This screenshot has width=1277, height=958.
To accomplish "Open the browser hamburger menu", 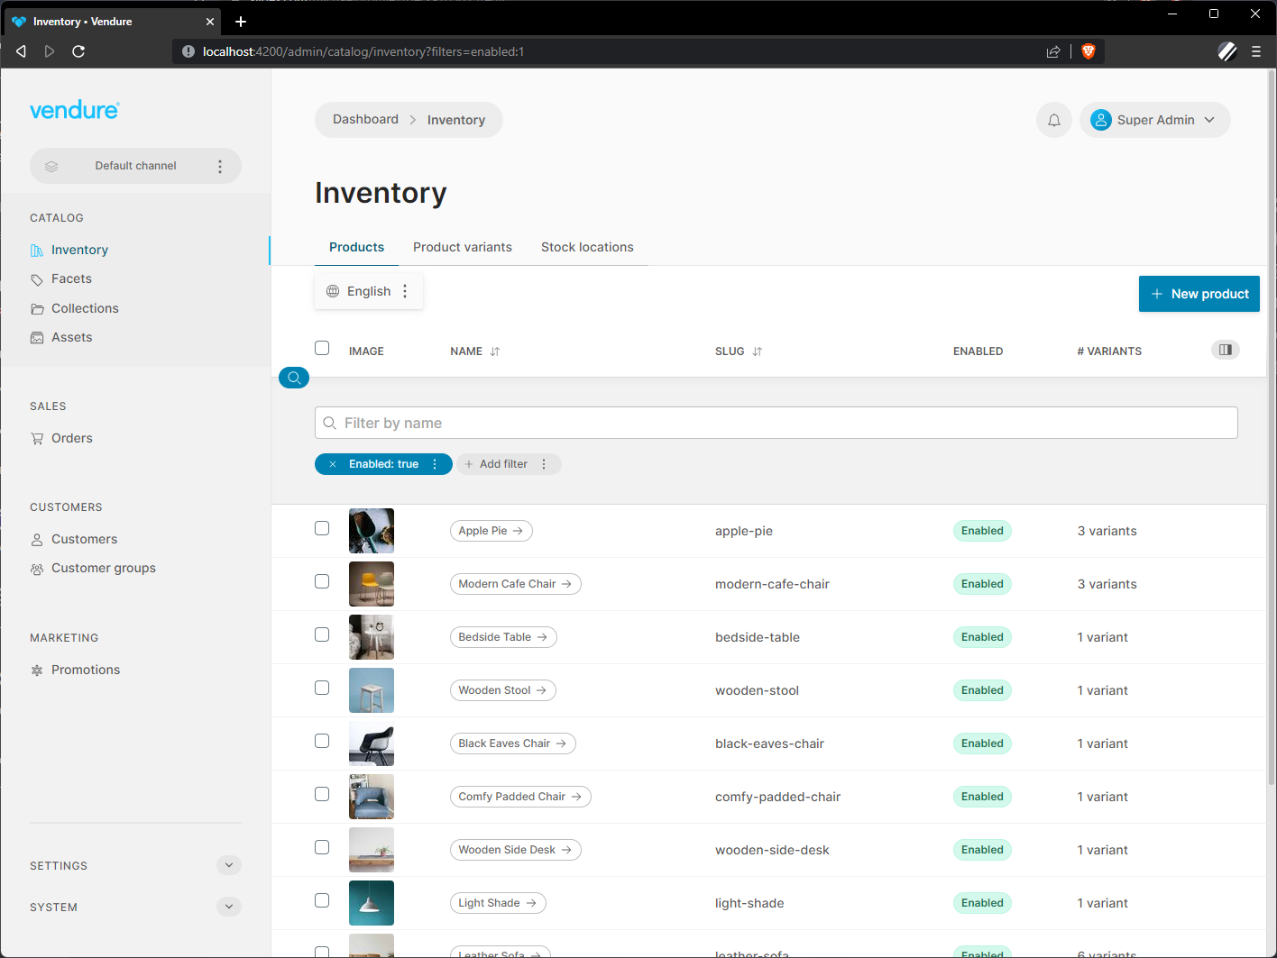I will (1256, 51).
